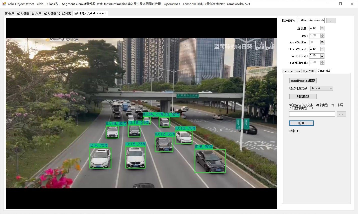Click the 帧率:47 frame rate readout
Viewport: 358px width, 214px height.
pyautogui.click(x=294, y=131)
